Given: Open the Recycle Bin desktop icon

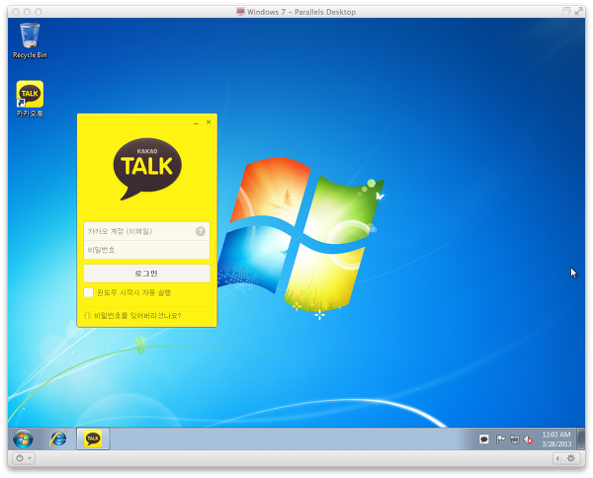Looking at the screenshot, I should 30,40.
